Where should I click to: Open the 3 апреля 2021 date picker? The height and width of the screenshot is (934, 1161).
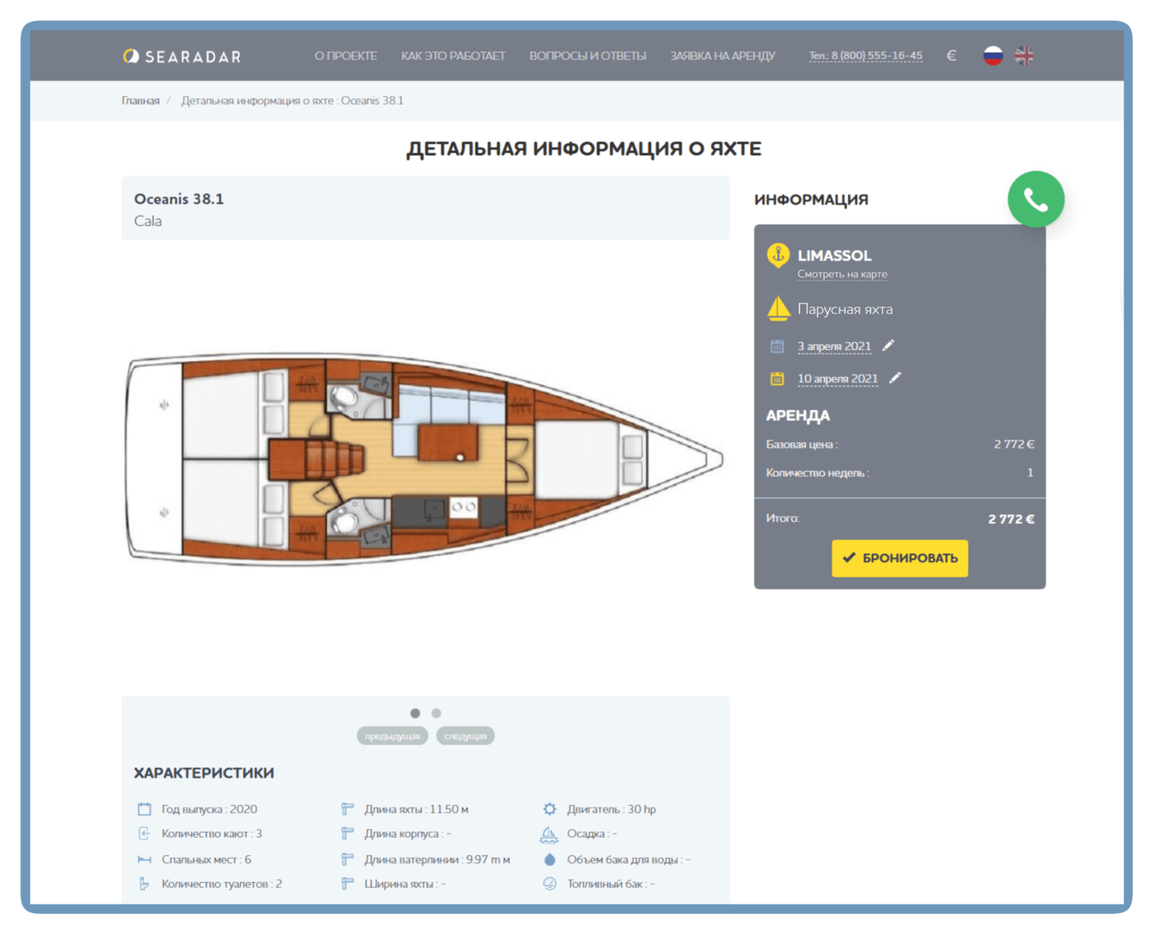click(833, 347)
